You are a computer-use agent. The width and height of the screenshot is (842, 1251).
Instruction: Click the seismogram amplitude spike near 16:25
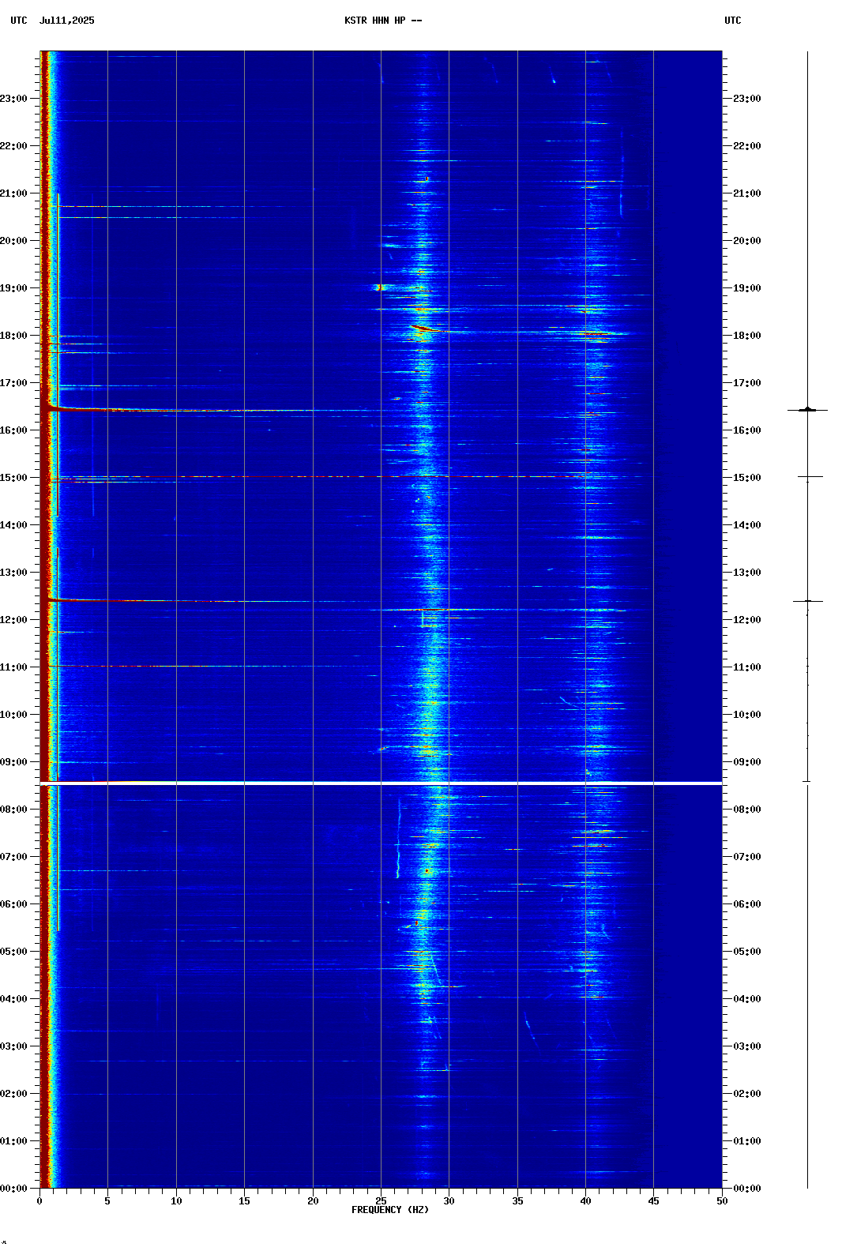807,410
